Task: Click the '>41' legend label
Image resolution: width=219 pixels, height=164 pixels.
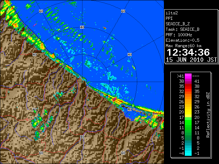Action: [180, 76]
